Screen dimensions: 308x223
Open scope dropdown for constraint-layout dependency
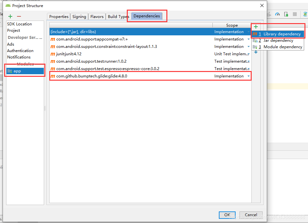click(x=248, y=47)
